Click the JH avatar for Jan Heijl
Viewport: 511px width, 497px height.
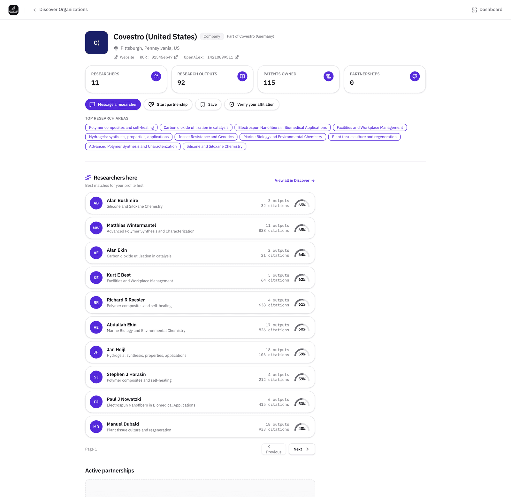click(96, 352)
